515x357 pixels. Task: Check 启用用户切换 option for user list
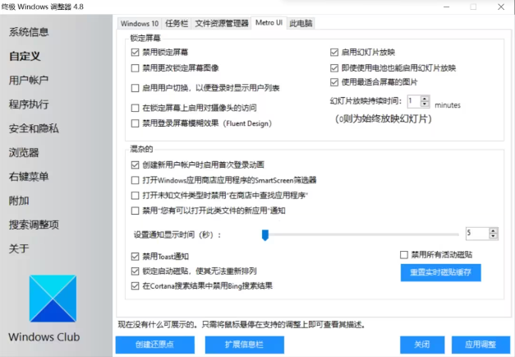(135, 88)
